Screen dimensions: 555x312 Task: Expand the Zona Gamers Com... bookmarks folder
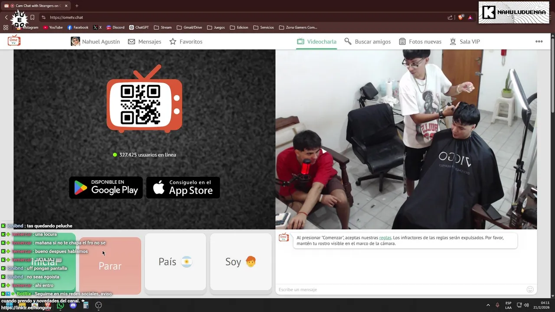(298, 27)
